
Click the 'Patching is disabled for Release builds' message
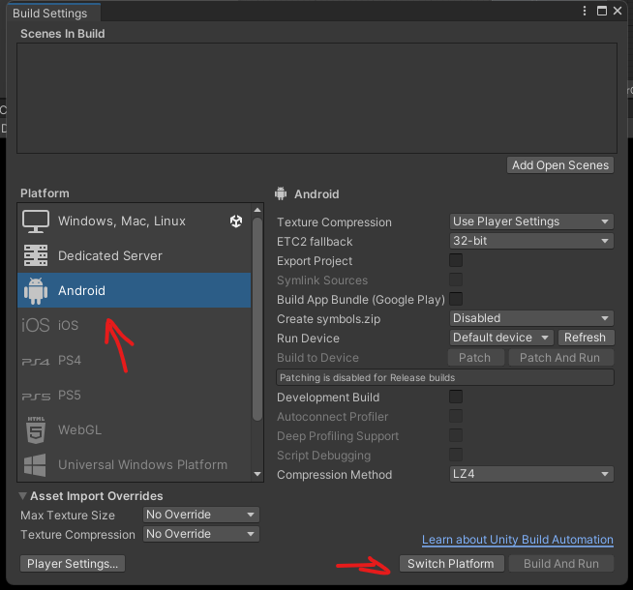pos(445,377)
